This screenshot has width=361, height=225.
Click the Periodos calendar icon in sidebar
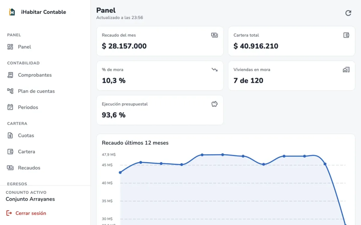pyautogui.click(x=10, y=107)
